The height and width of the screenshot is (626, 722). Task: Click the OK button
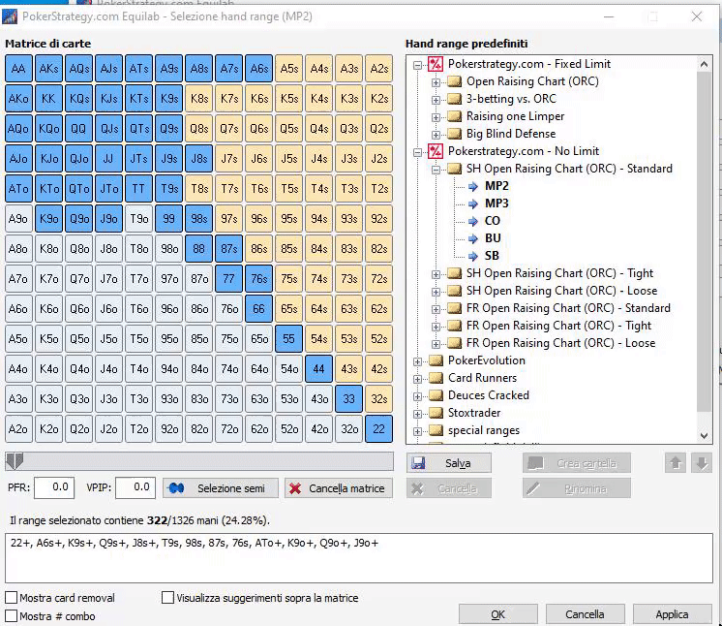click(x=497, y=614)
